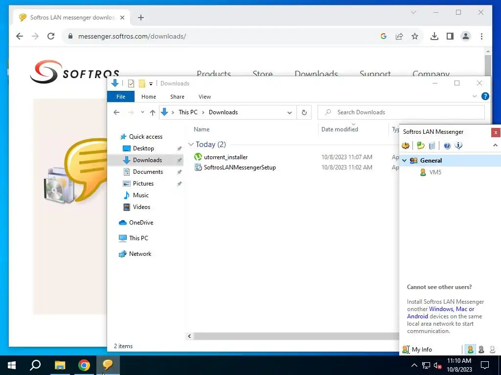Image resolution: width=501 pixels, height=375 pixels.
Task: Open Desktop in Explorer sidebar
Action: click(x=143, y=148)
